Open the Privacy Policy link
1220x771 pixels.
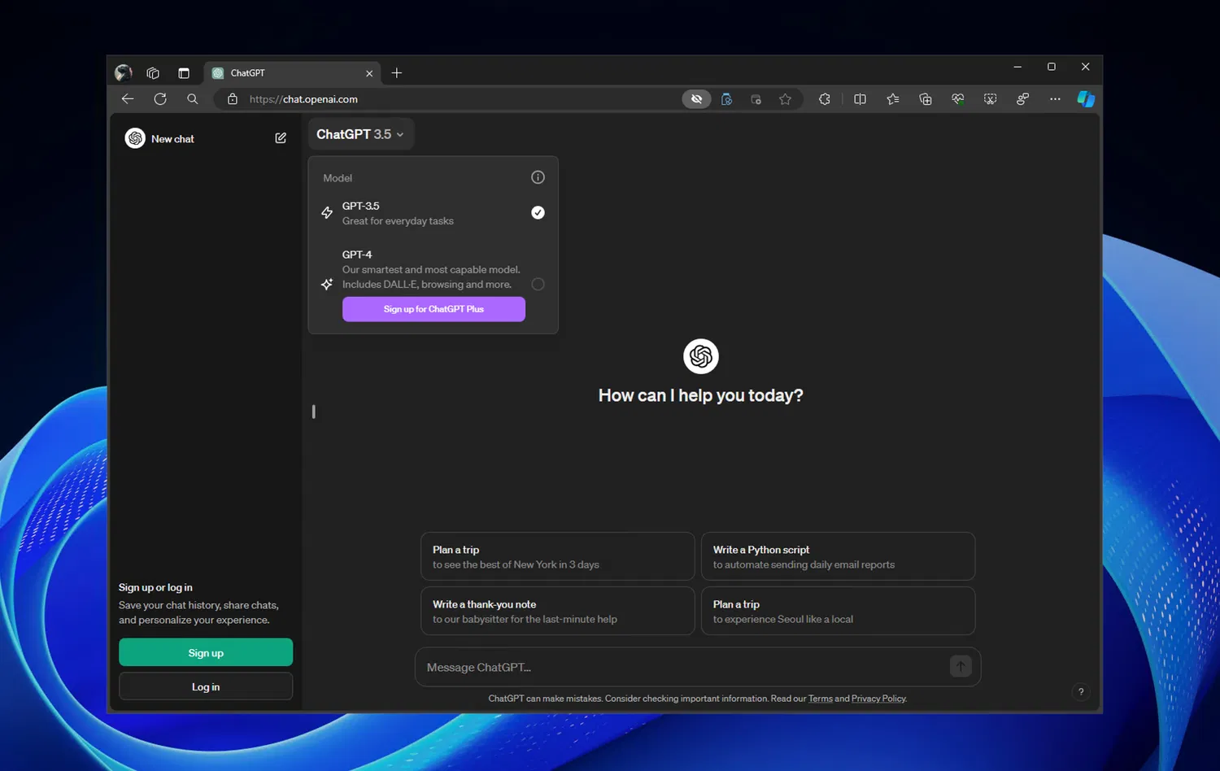tap(878, 699)
